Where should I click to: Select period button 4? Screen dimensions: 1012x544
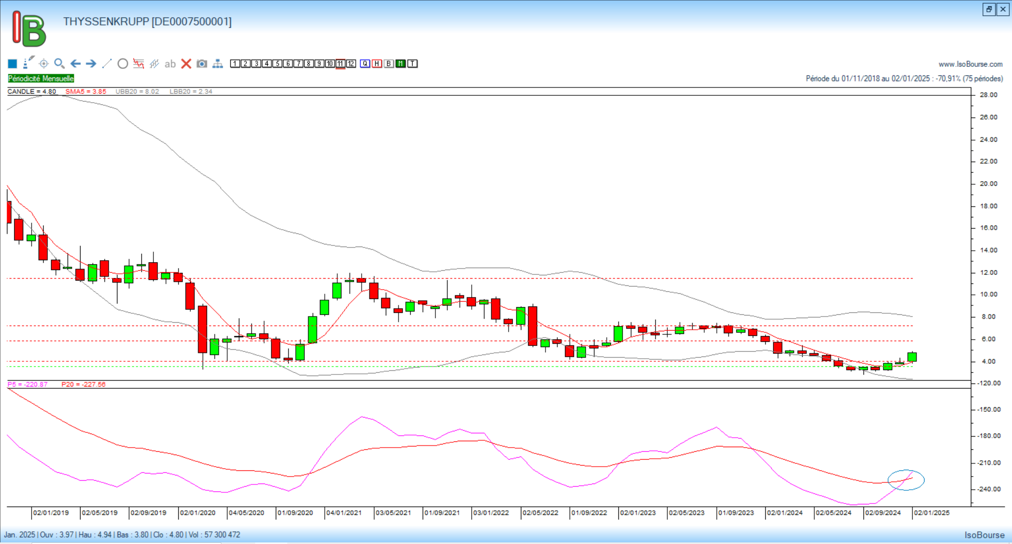pyautogui.click(x=267, y=64)
